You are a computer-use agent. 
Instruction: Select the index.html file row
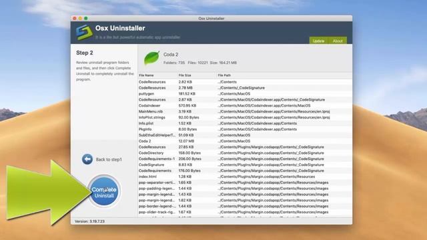(x=245, y=177)
